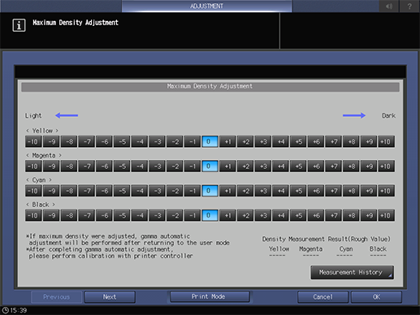Screen dimensions: 420x315
Task: Set Magenta density to -9
Action: pos(51,166)
